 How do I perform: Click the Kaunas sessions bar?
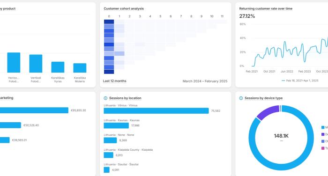pos(116,125)
